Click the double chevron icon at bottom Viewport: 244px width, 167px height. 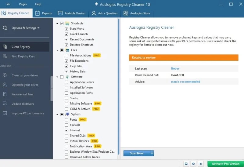pyautogui.click(x=200, y=164)
